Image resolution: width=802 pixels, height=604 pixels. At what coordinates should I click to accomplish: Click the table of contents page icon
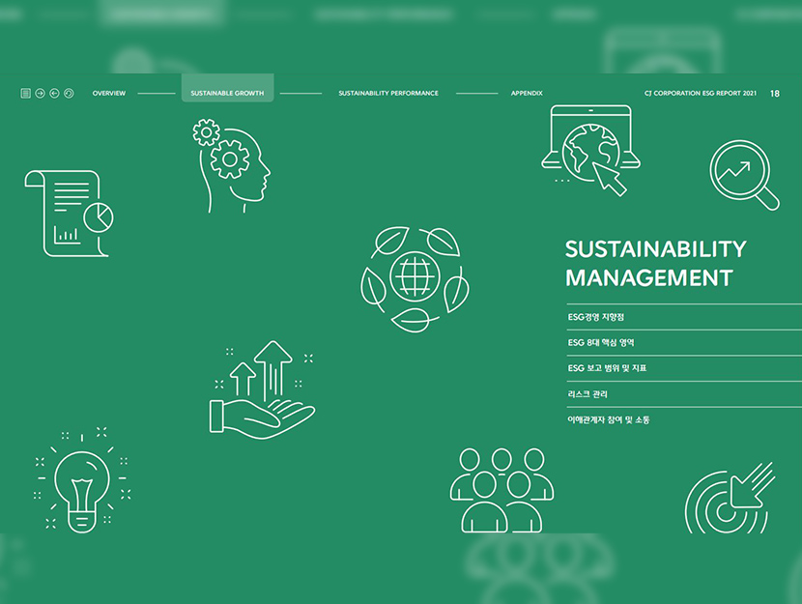point(26,94)
